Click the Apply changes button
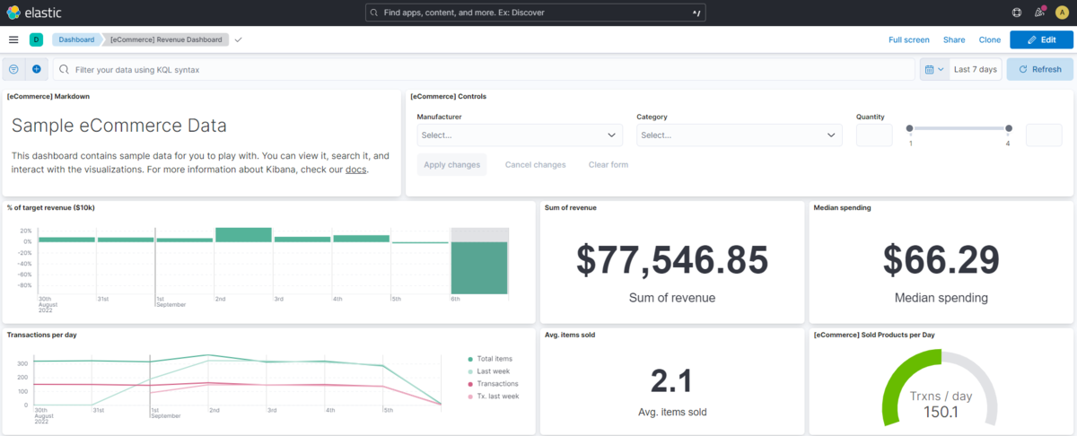 coord(452,165)
